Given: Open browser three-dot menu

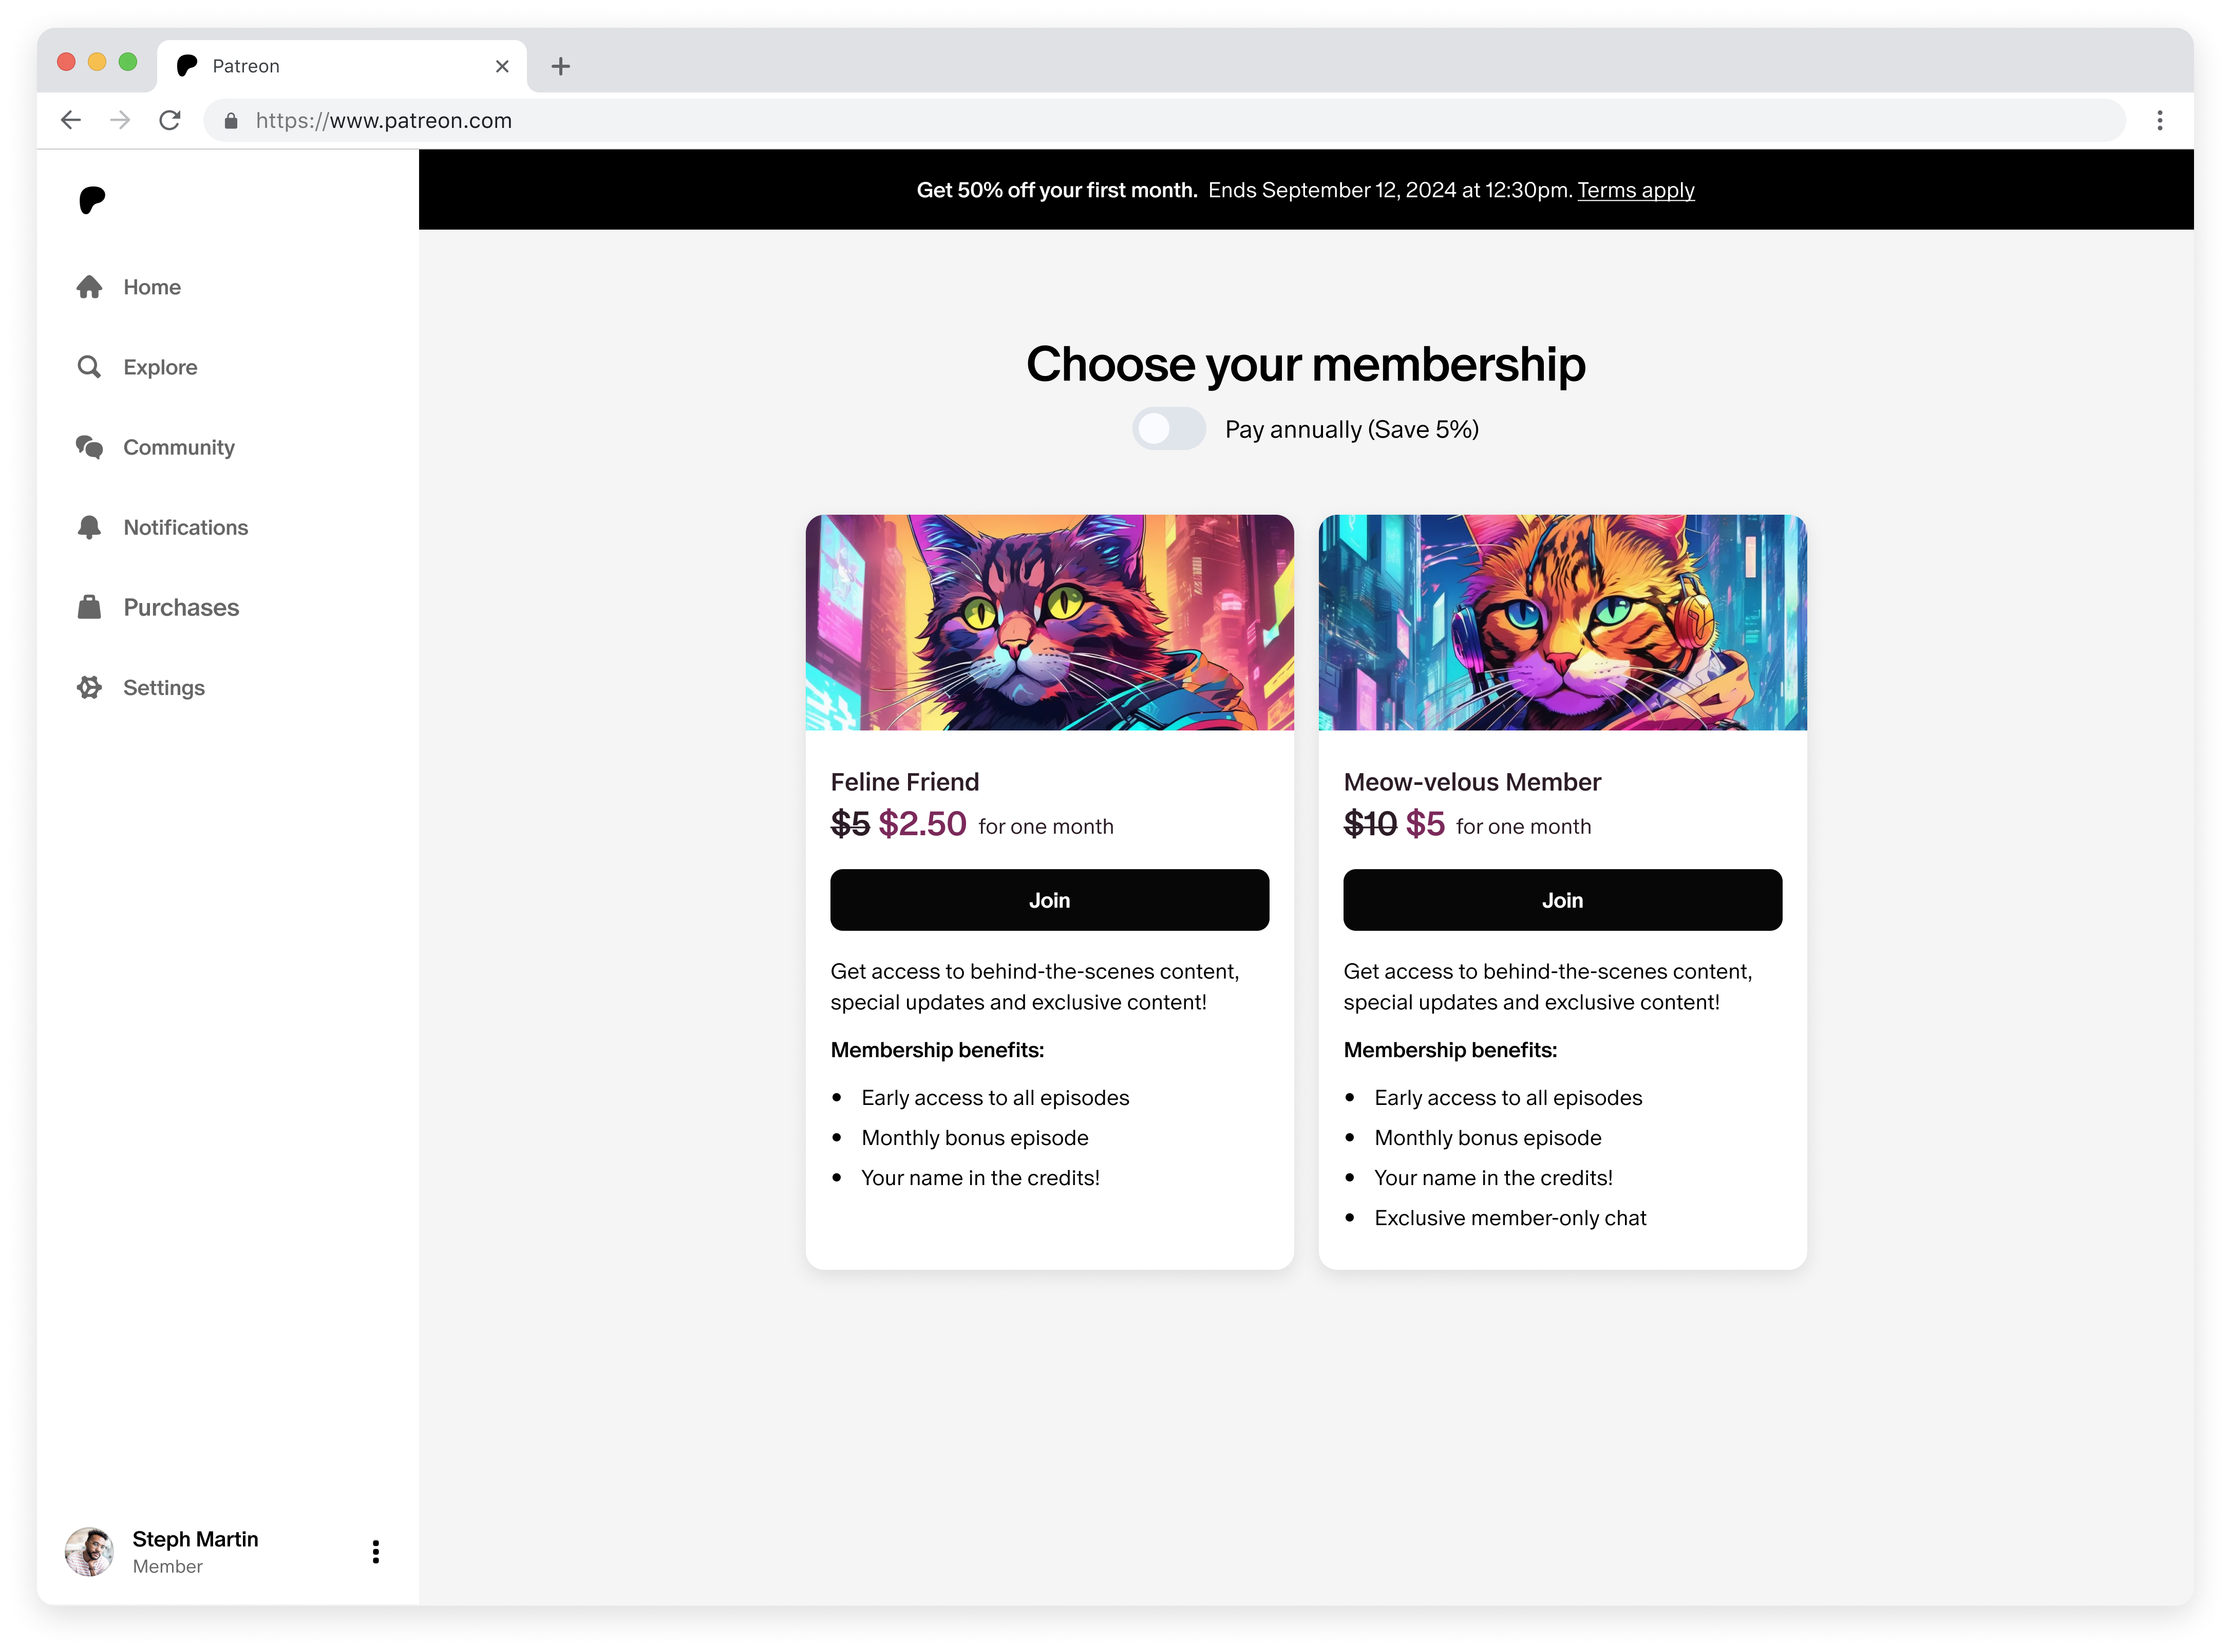Looking at the screenshot, I should click(x=2160, y=120).
